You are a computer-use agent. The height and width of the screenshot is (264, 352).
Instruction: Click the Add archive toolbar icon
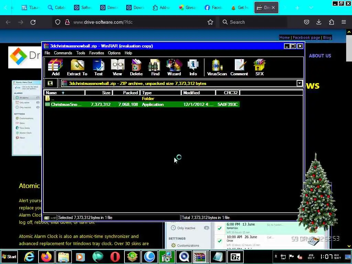point(55,67)
